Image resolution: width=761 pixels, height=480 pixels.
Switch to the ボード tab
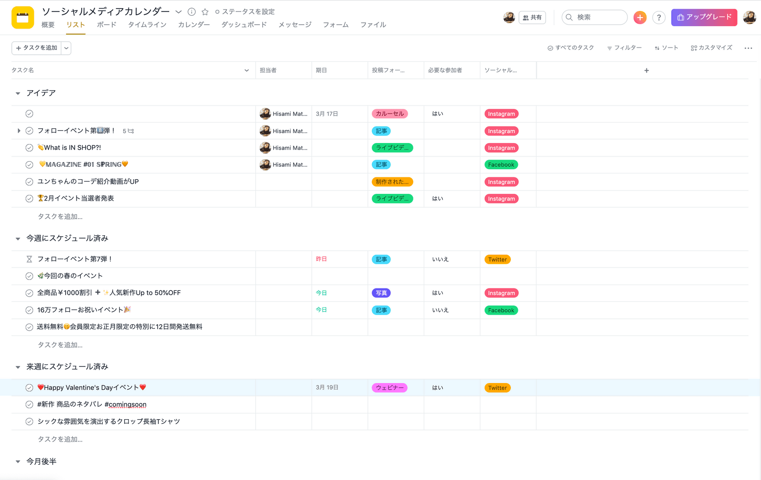coord(107,25)
